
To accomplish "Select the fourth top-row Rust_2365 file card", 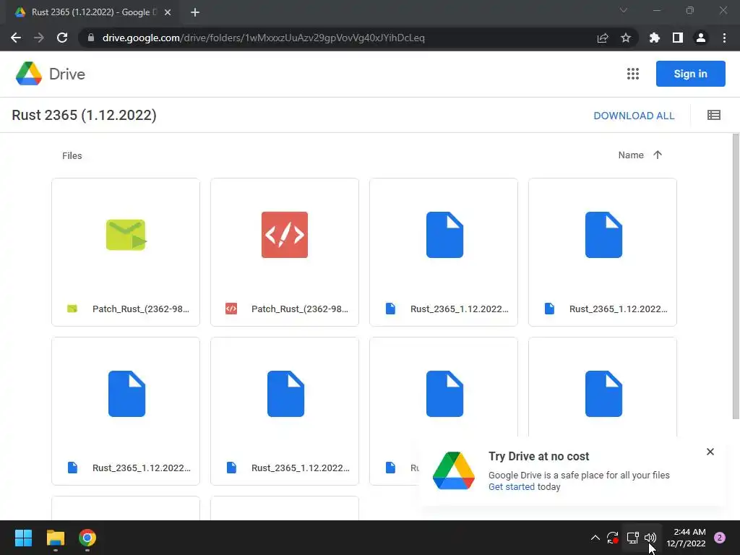I will click(x=603, y=252).
